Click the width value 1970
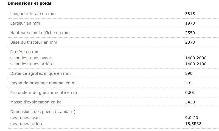The image size is (219, 131). tap(190, 23)
